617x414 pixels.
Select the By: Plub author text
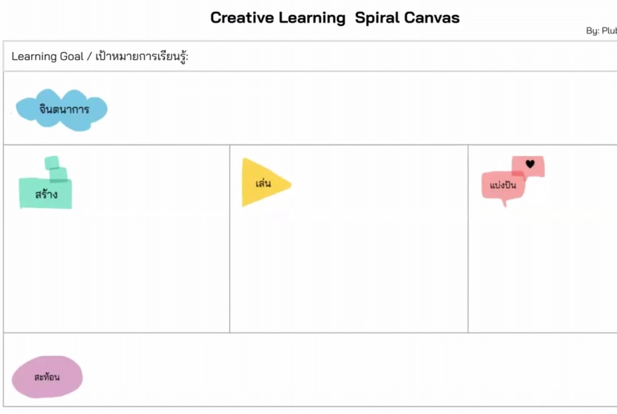coord(601,30)
